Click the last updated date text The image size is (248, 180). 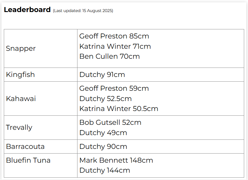coord(83,11)
